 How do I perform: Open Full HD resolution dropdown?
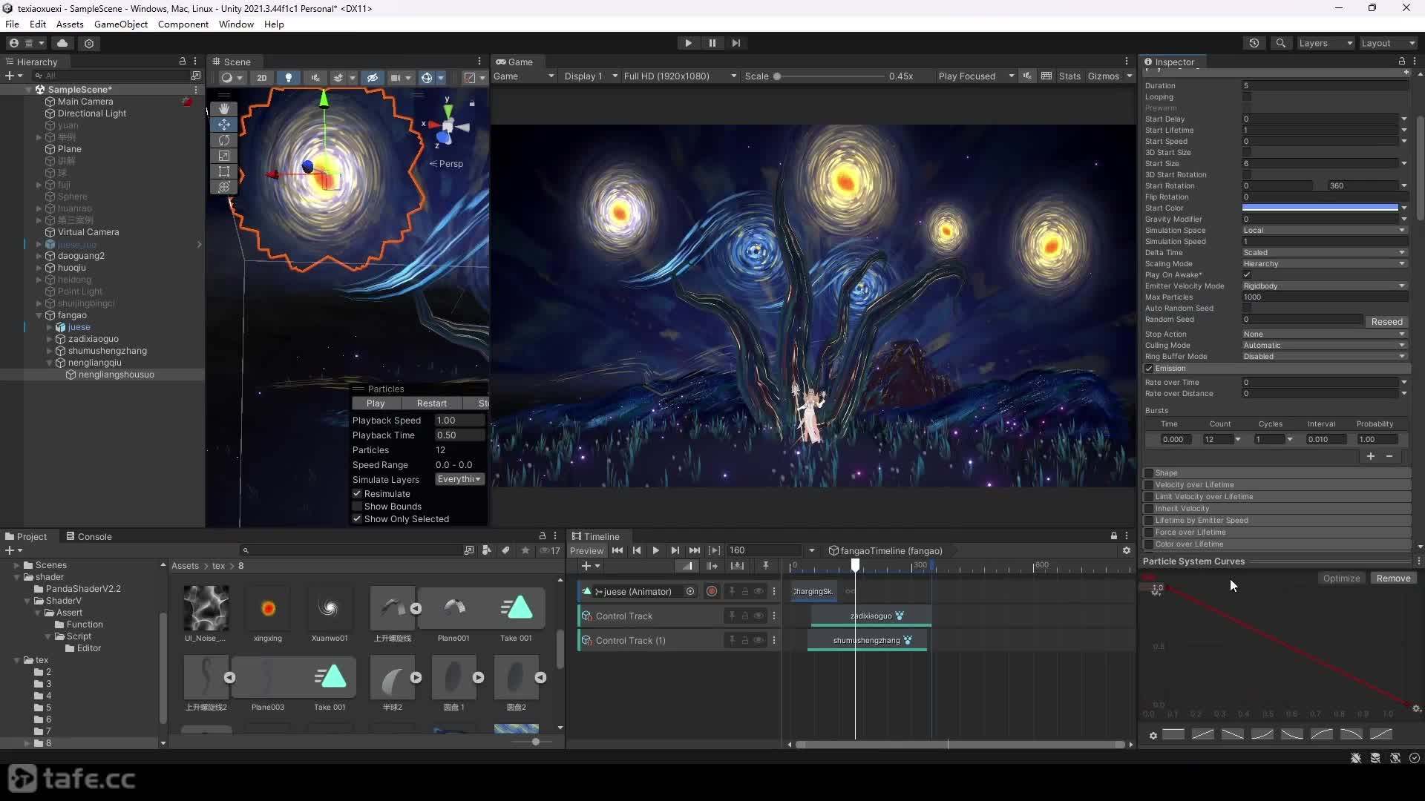tap(680, 76)
